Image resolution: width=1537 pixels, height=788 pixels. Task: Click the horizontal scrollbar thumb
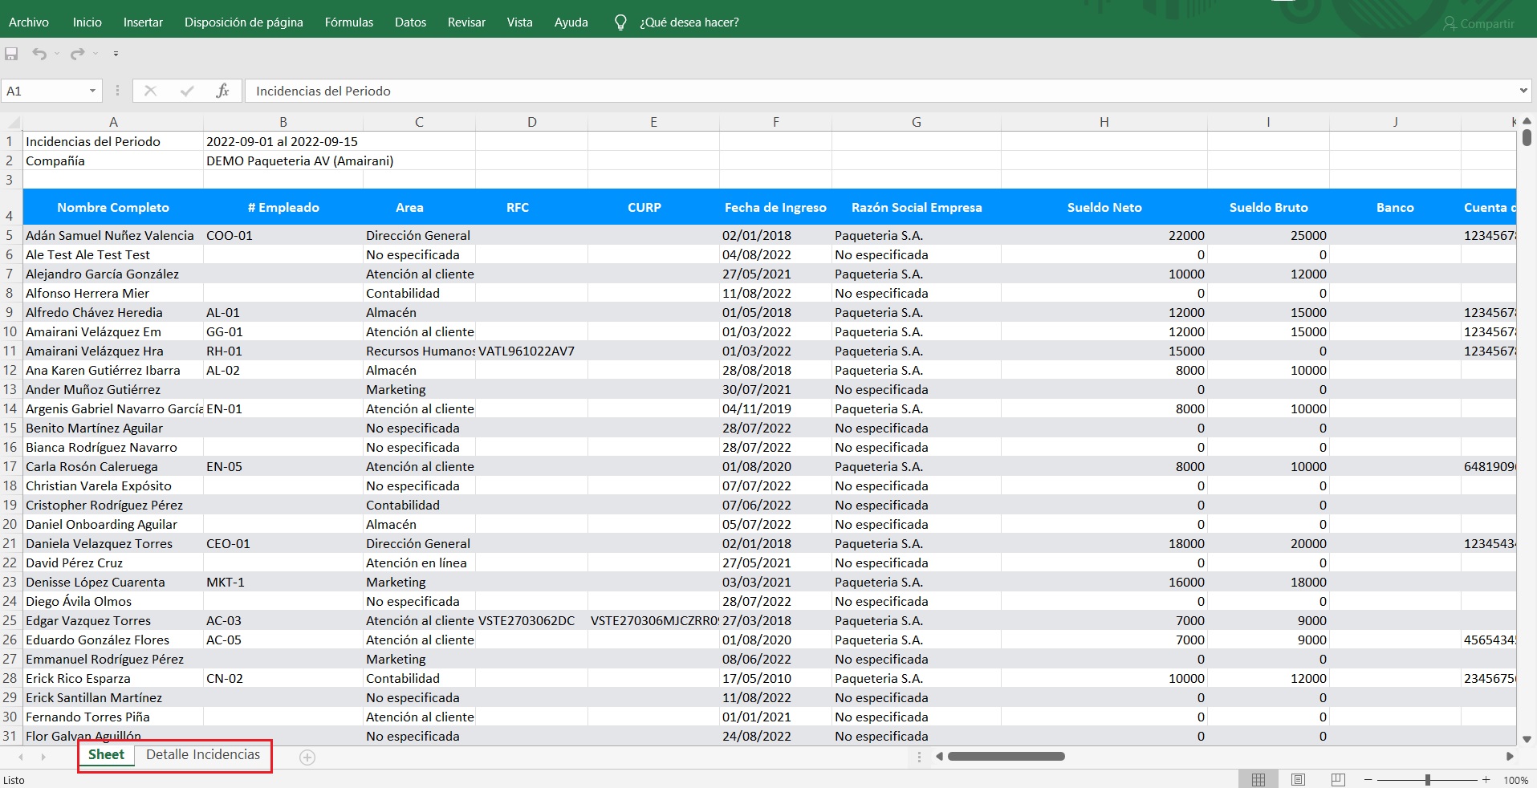[1006, 757]
